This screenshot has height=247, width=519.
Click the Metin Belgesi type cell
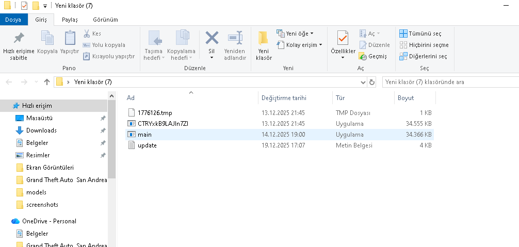[x=354, y=145]
